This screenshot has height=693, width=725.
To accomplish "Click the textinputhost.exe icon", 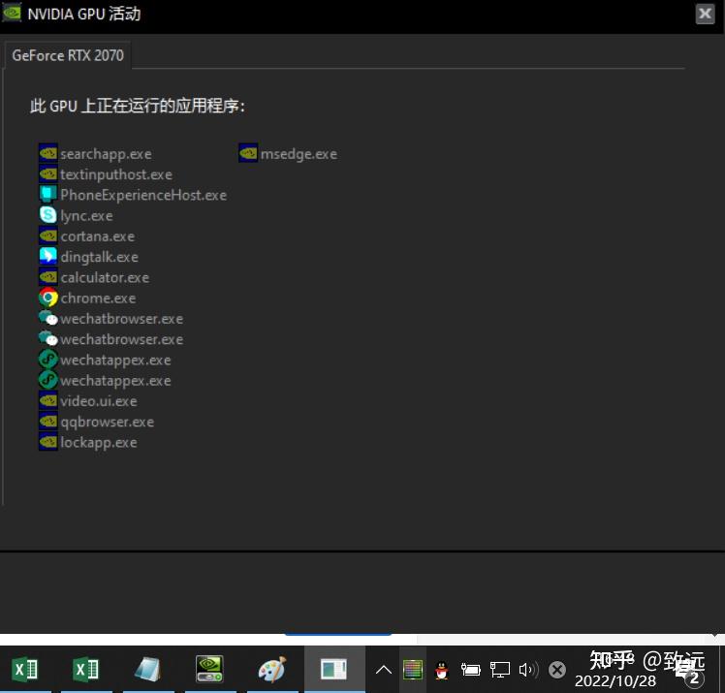I will pyautogui.click(x=48, y=173).
